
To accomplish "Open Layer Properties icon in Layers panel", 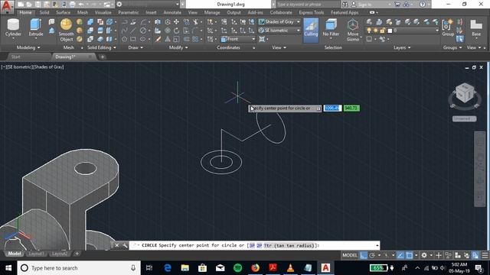I will 369,22.
